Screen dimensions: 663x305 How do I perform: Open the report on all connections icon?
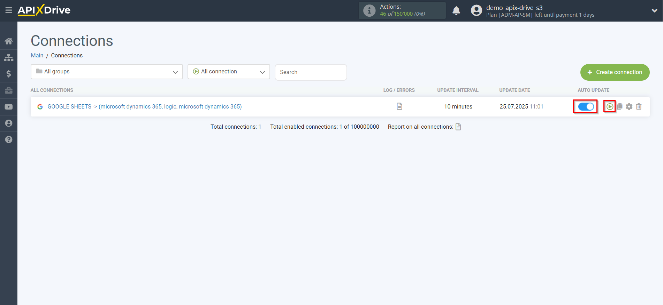click(x=458, y=127)
